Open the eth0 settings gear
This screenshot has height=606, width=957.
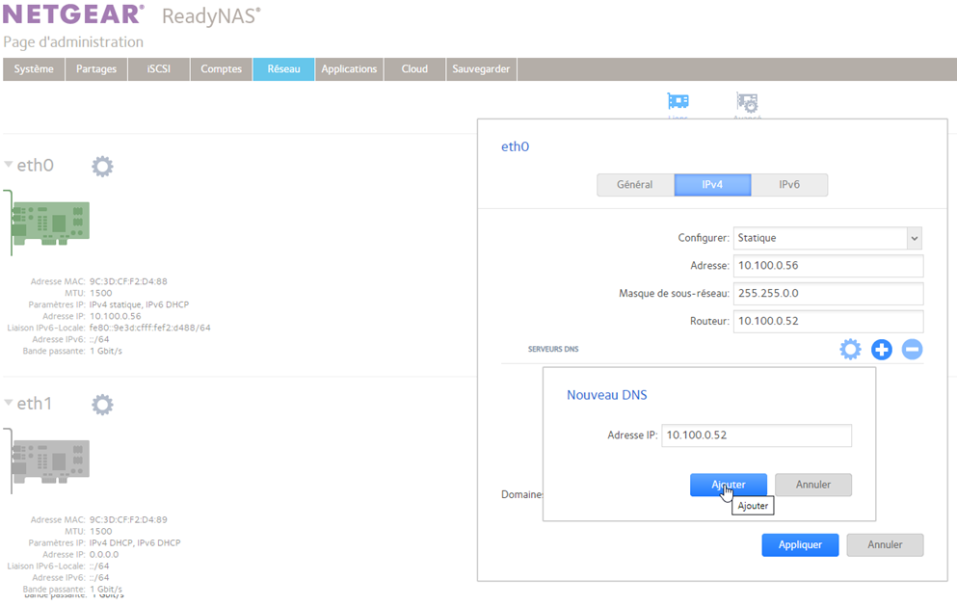coord(102,166)
